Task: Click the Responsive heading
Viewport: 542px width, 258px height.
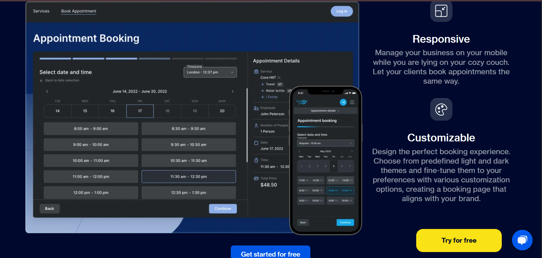Action: (x=441, y=39)
